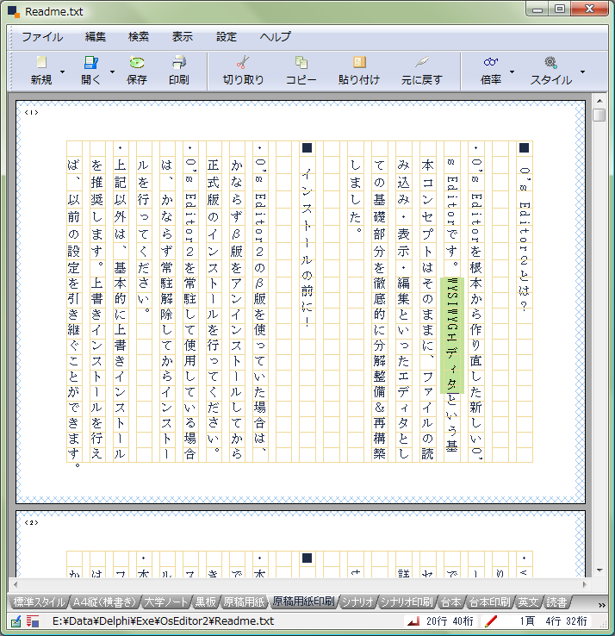
Task: Open the 設定 menu
Action: click(227, 37)
